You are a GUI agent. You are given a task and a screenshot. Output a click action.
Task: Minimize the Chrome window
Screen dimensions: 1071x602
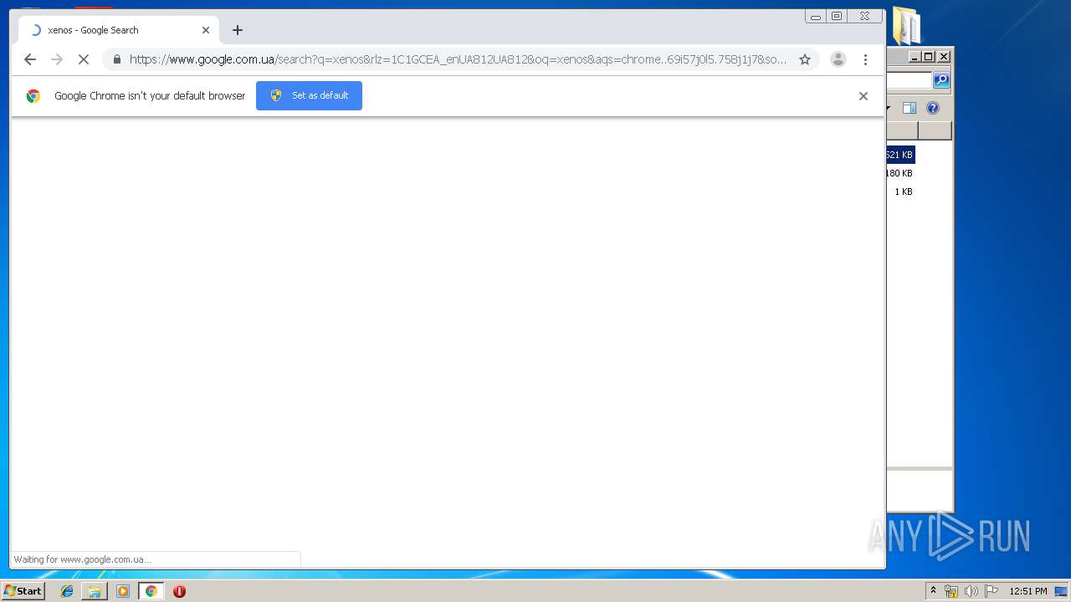pos(816,16)
